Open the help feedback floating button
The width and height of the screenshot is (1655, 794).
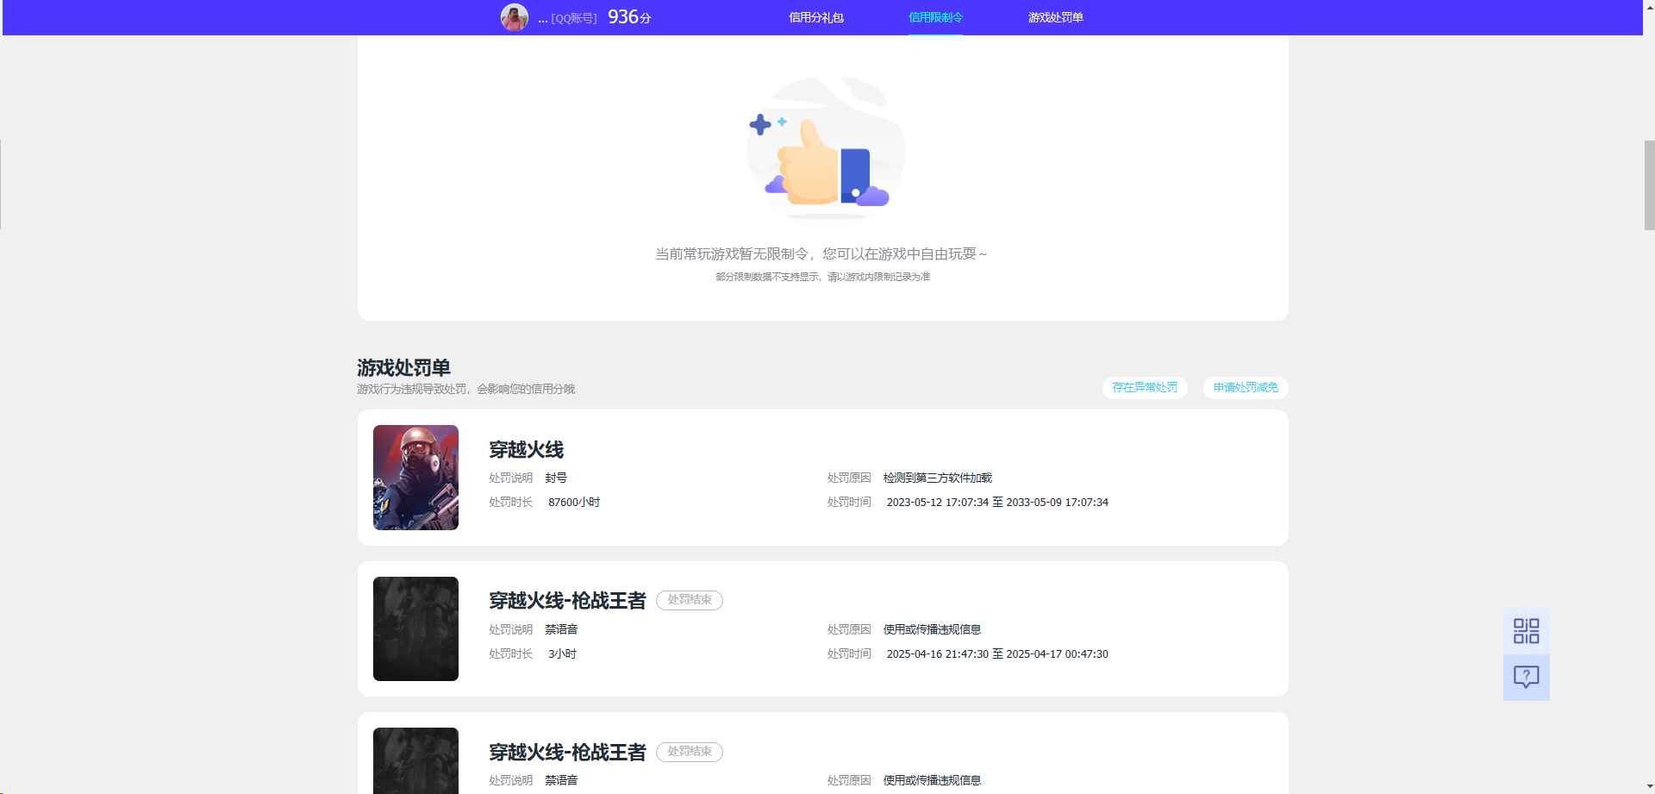pos(1526,678)
